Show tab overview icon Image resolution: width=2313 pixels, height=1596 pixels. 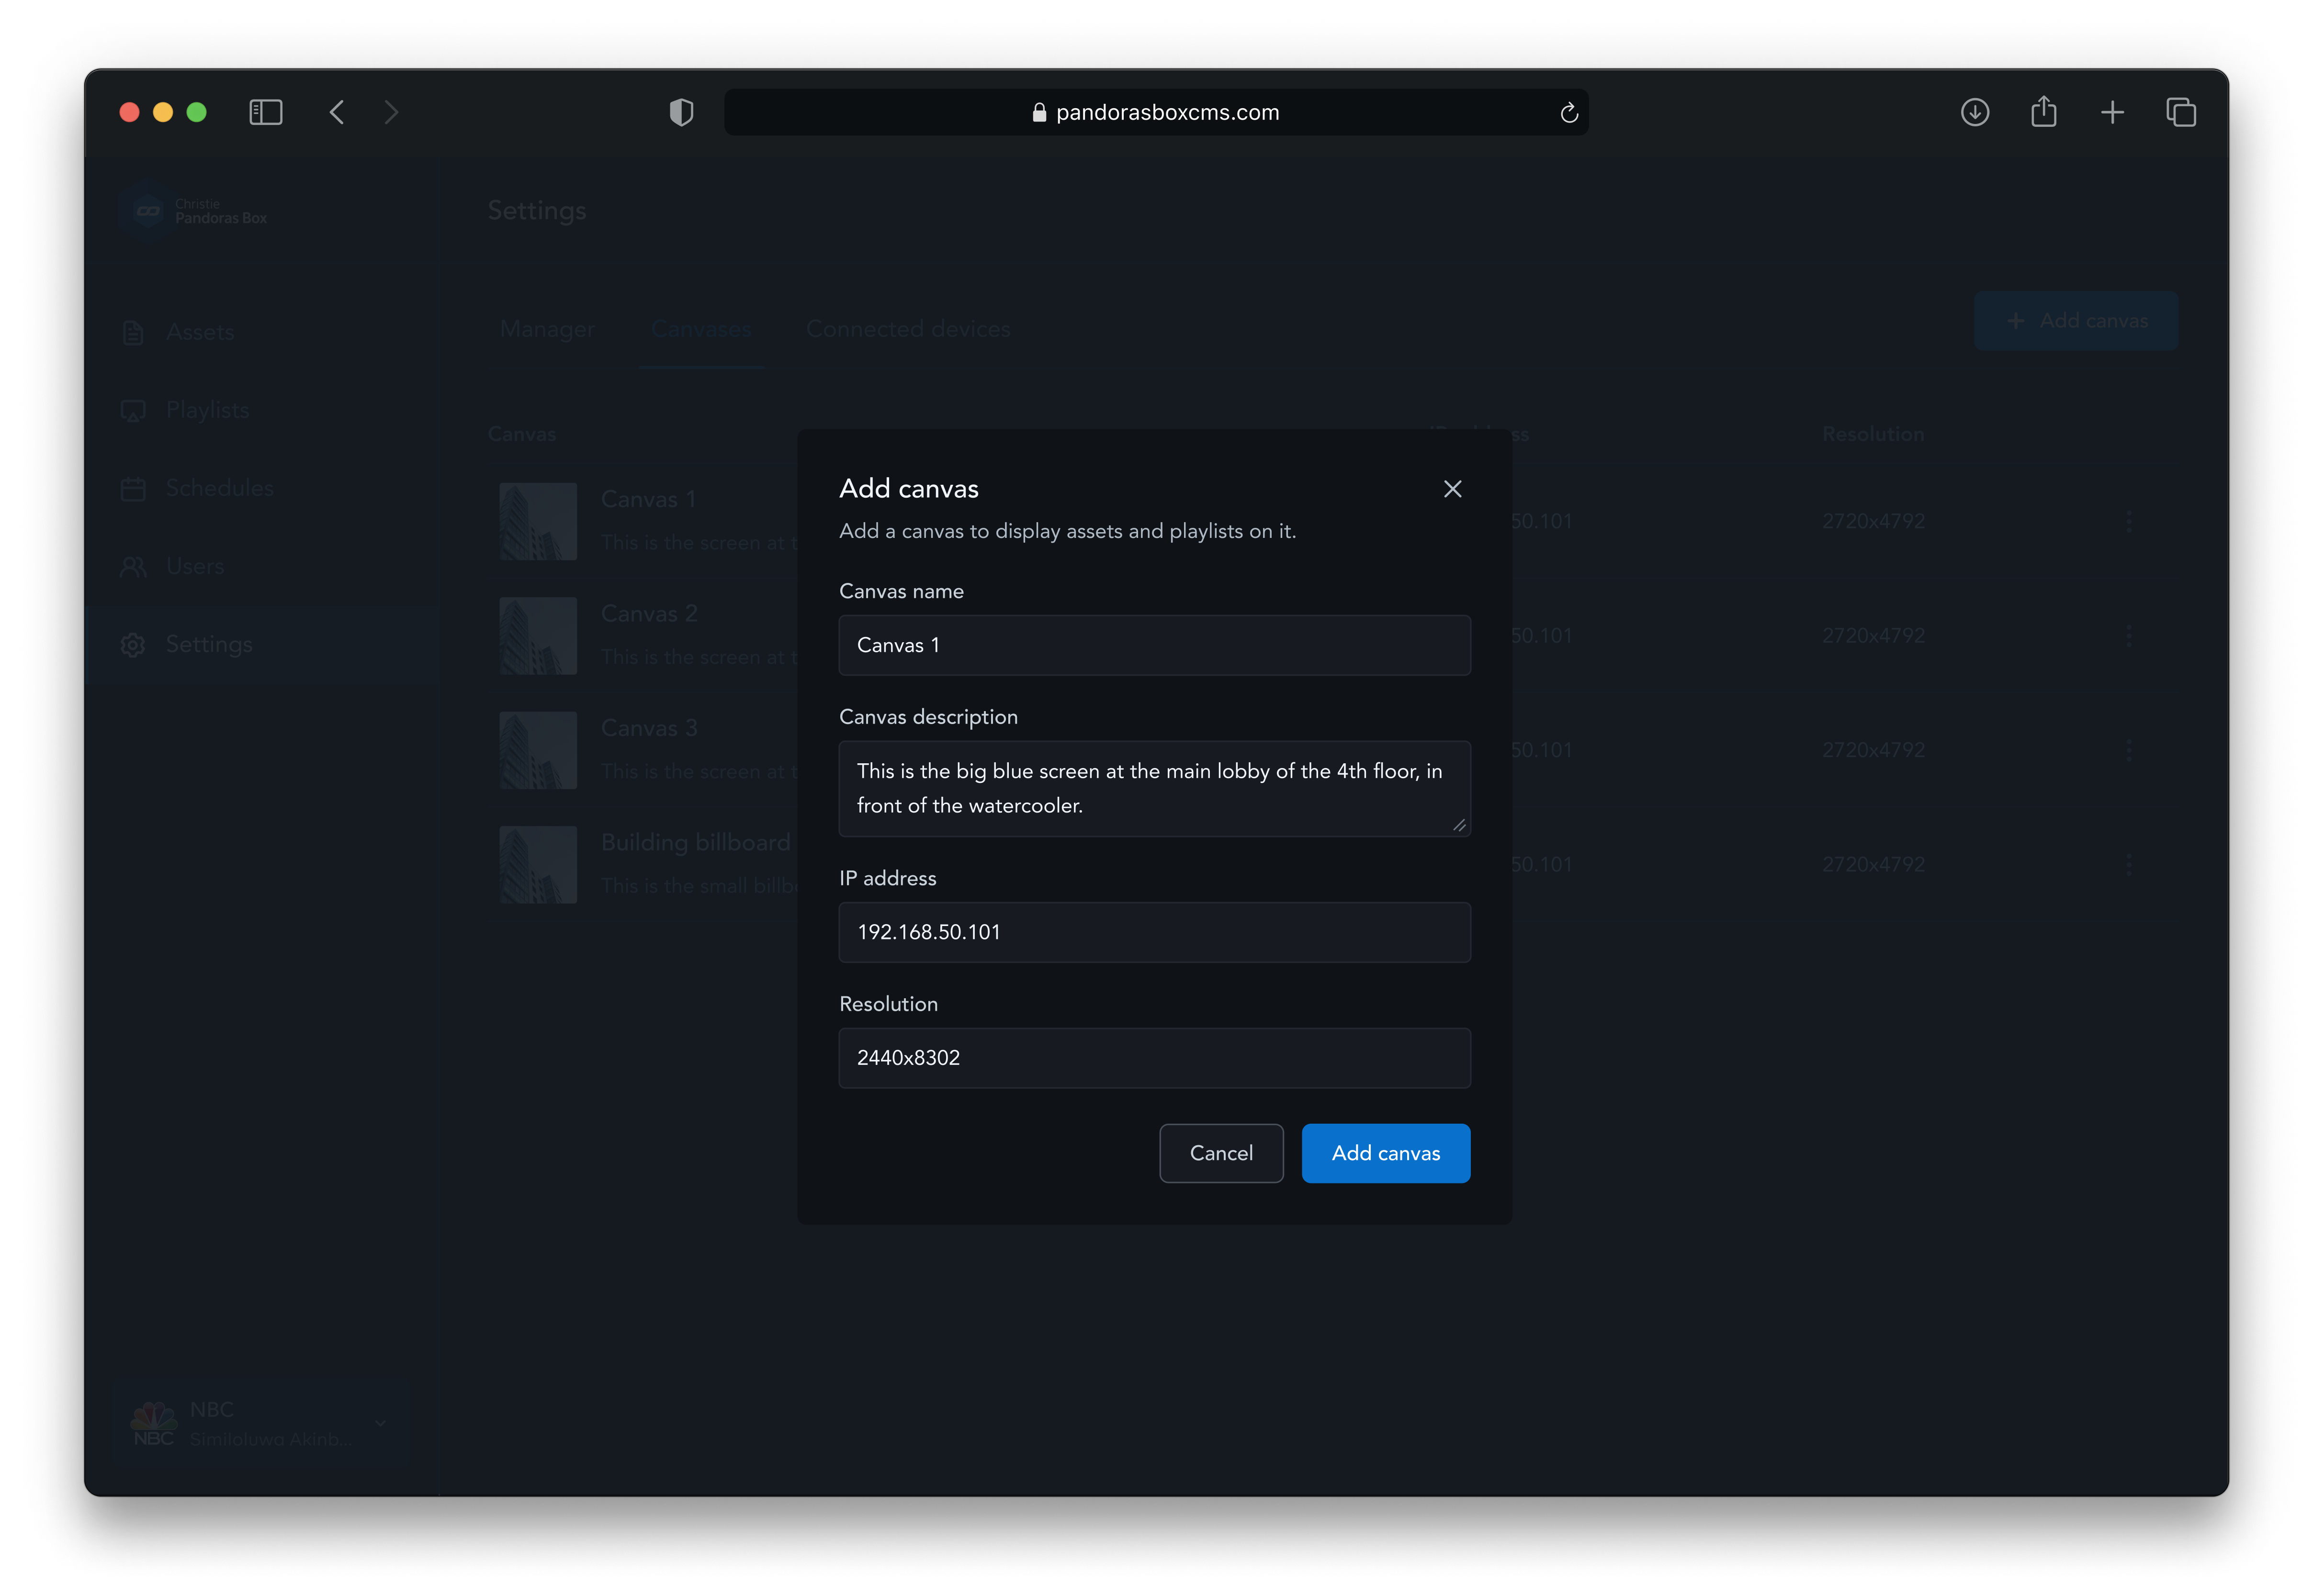[x=2181, y=112]
